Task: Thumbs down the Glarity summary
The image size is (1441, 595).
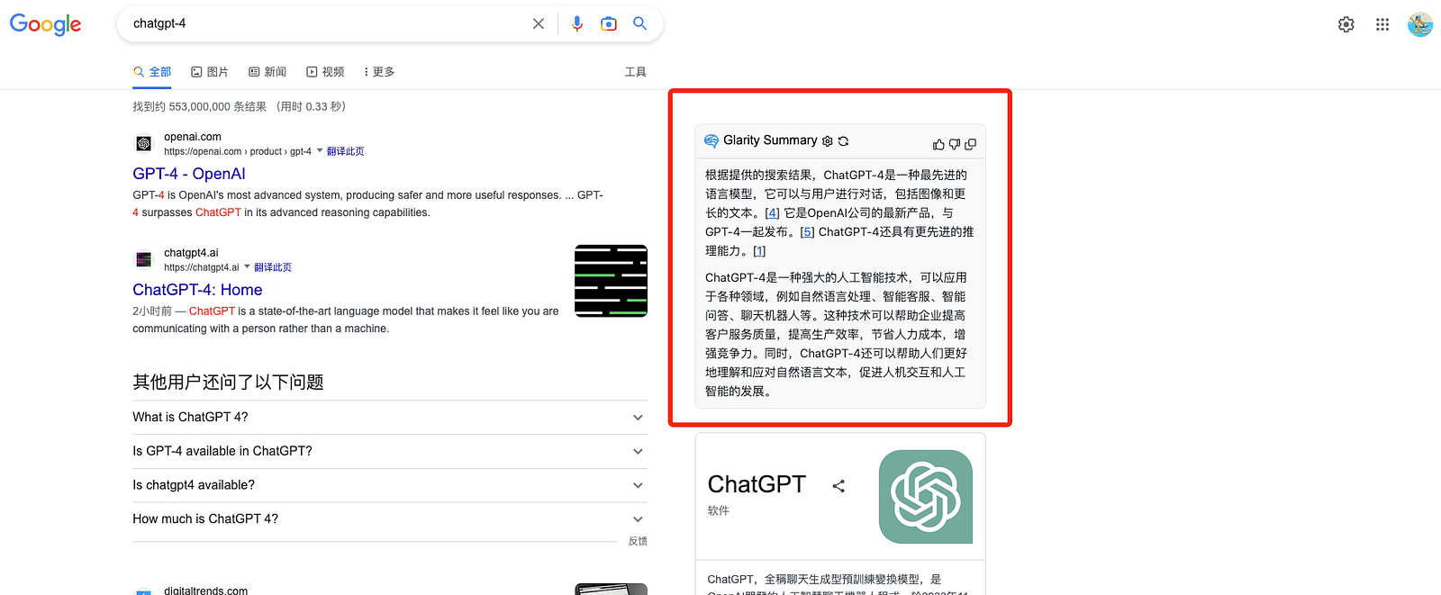Action: [955, 144]
